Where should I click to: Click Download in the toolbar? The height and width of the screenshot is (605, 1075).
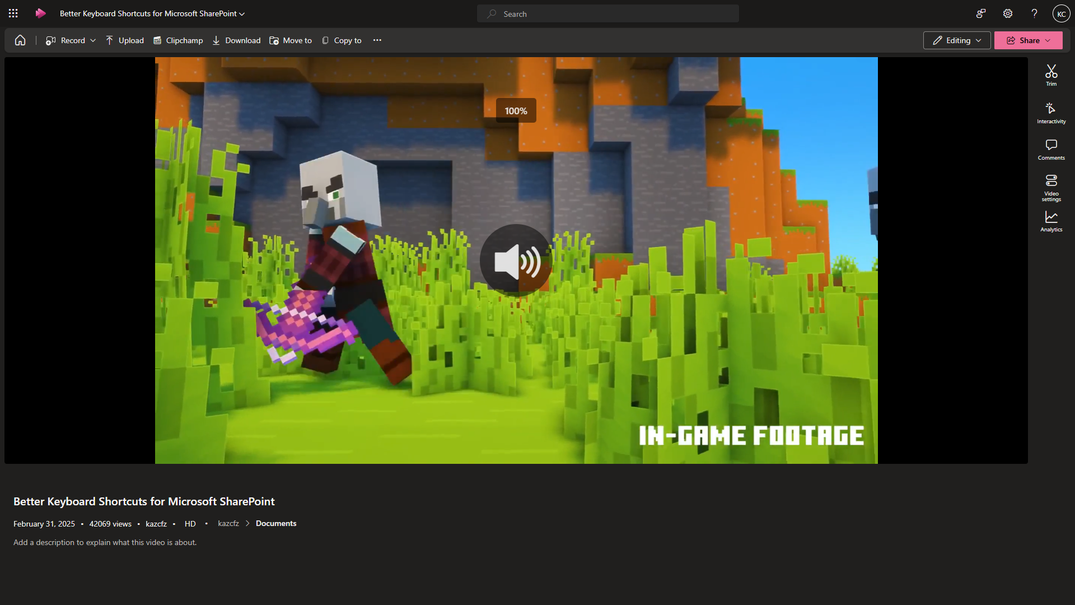(x=236, y=40)
